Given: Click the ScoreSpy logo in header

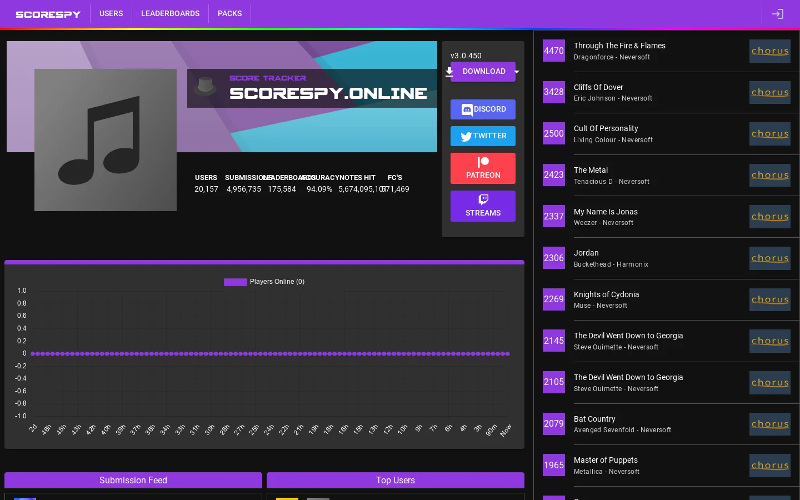Looking at the screenshot, I should (48, 14).
